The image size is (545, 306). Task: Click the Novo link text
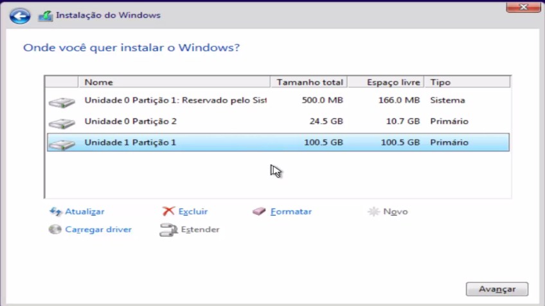pyautogui.click(x=395, y=212)
